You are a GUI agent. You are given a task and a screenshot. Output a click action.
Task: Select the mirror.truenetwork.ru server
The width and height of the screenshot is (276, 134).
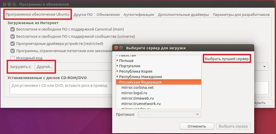tap(159, 104)
